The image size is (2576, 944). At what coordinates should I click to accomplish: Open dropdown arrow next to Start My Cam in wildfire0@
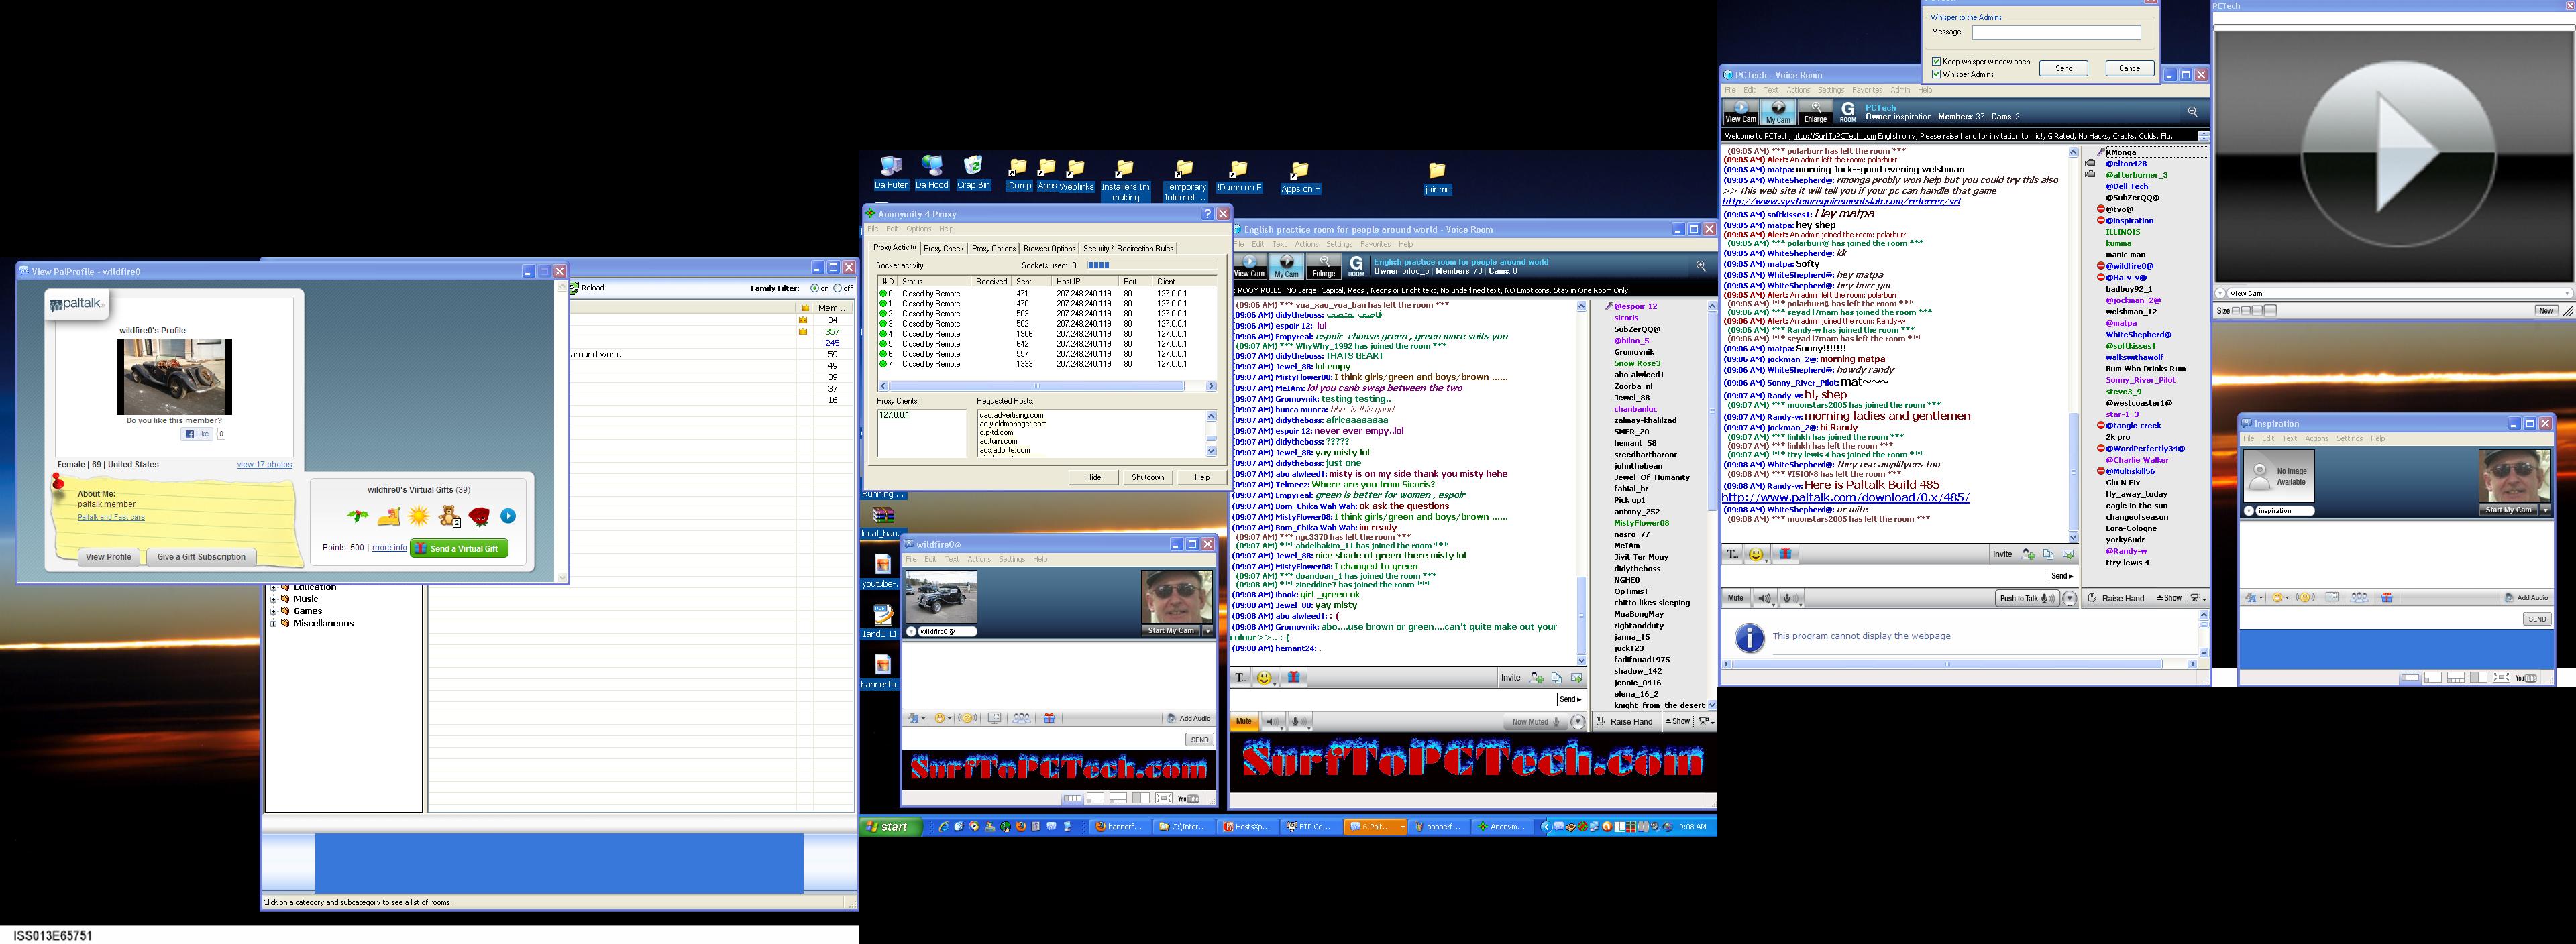[1207, 630]
